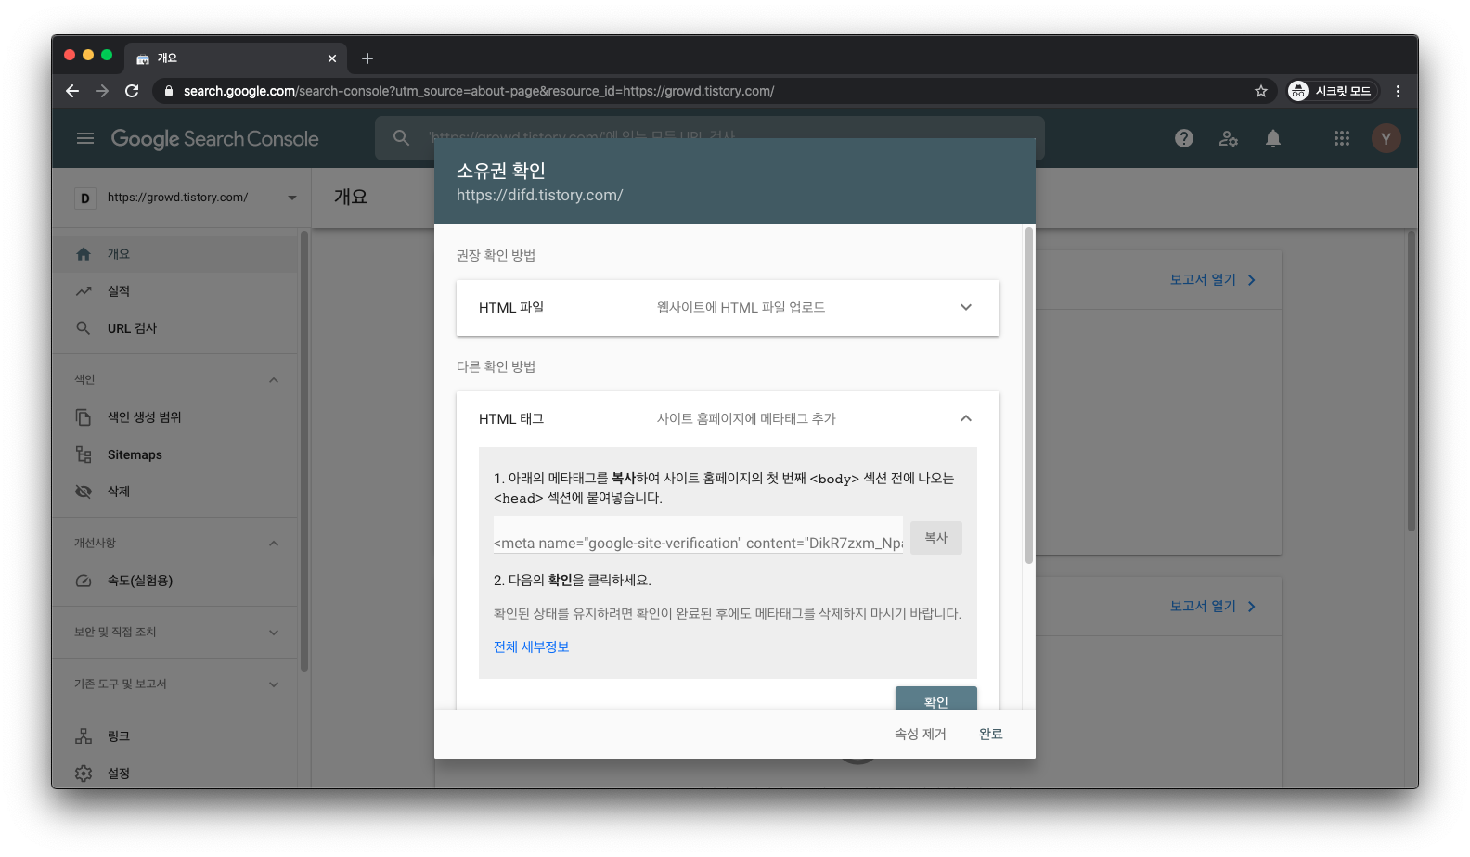Collapse the 개선사항 section

tap(274, 544)
